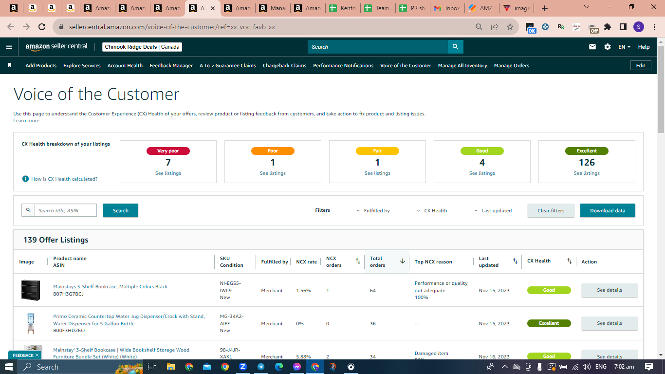This screenshot has width=665, height=374.
Task: Click the extension icon with Off badge
Action: pos(593,28)
